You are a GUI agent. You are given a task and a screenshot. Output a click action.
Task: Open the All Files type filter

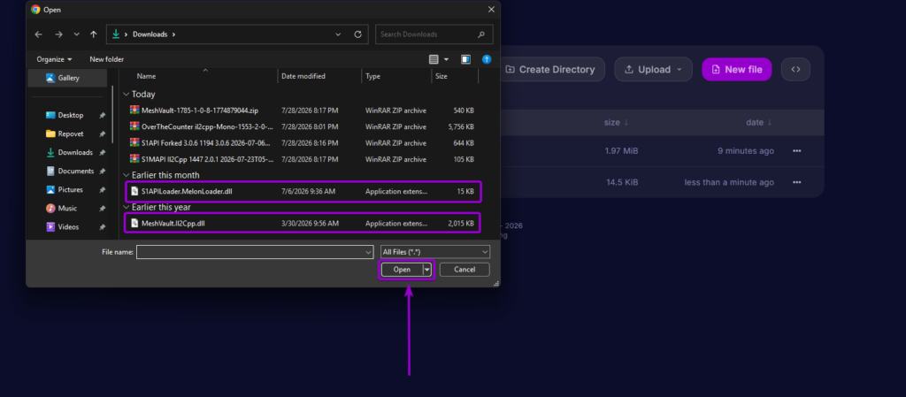point(435,252)
